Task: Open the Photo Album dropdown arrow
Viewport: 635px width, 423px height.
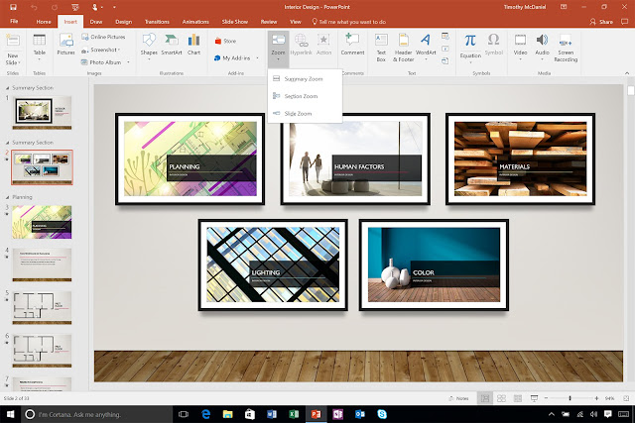Action: coord(128,62)
